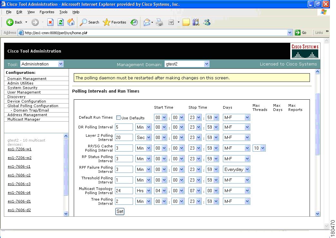Go to the Home page icon
This screenshot has height=238, width=336.
coord(71,22)
